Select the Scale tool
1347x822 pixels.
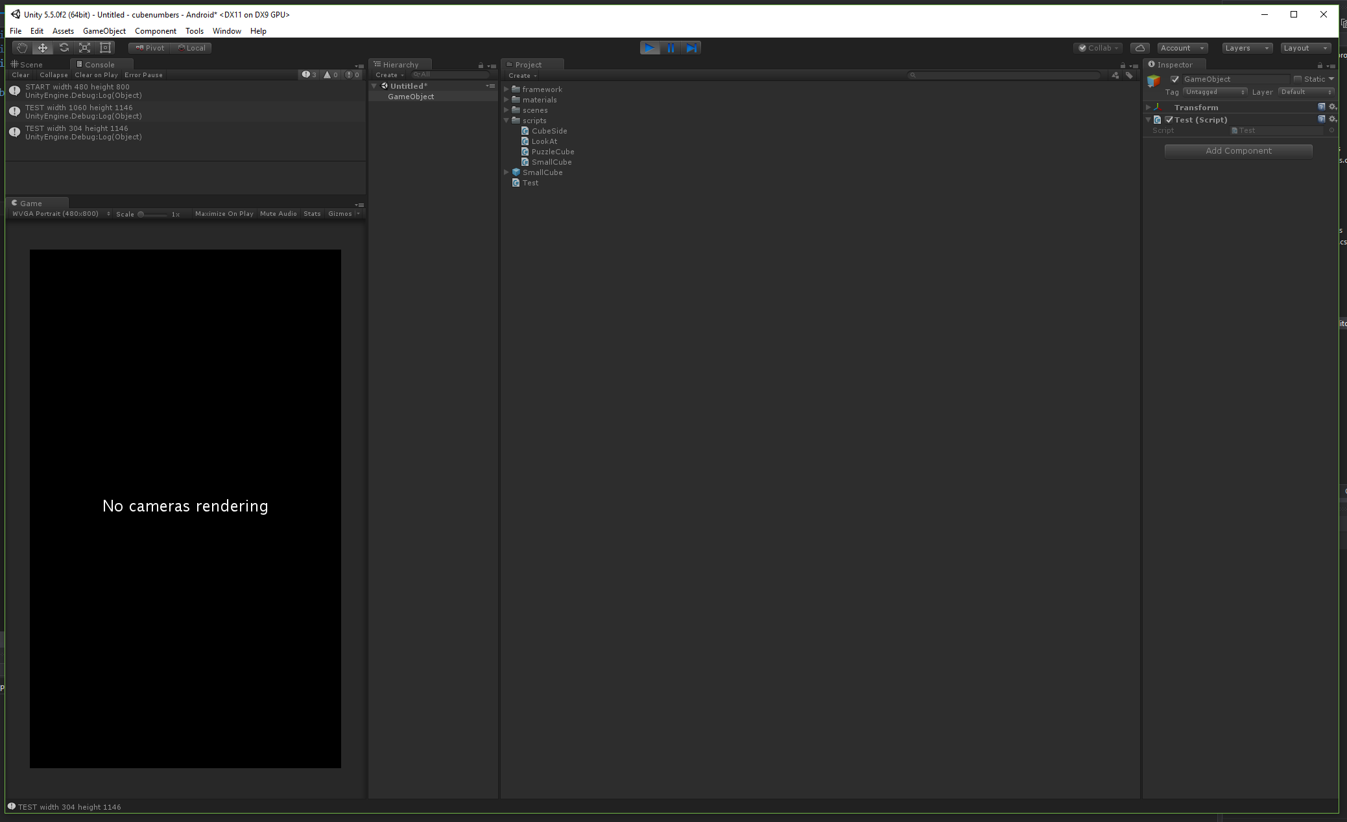point(84,47)
